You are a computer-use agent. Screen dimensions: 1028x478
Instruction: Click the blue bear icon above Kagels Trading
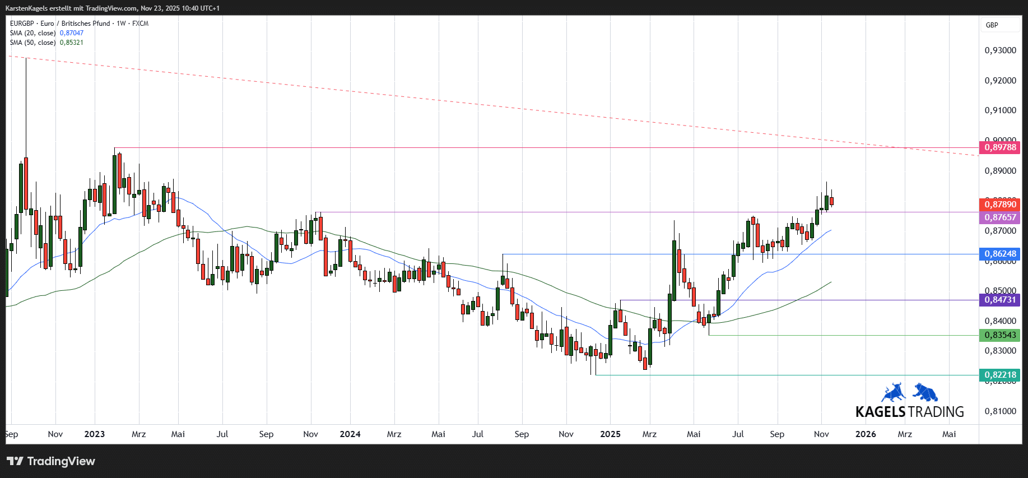[x=925, y=392]
